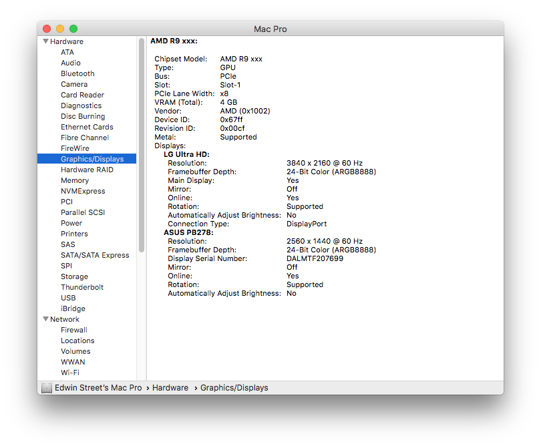This screenshot has height=448, width=541.
Task: Collapse the Network section triangle
Action: (45, 318)
